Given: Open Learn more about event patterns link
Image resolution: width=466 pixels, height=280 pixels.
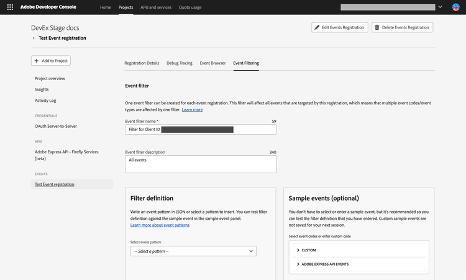Looking at the screenshot, I should click(160, 225).
